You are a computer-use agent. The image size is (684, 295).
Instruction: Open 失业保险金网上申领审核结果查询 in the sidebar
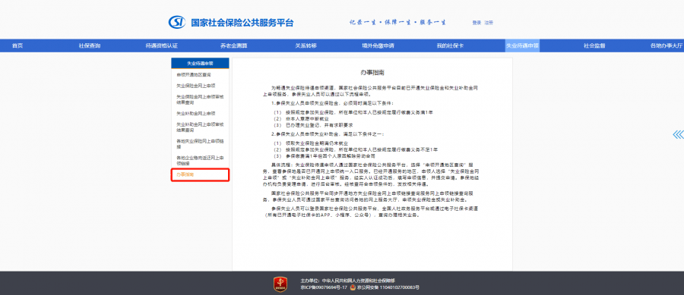coord(200,99)
